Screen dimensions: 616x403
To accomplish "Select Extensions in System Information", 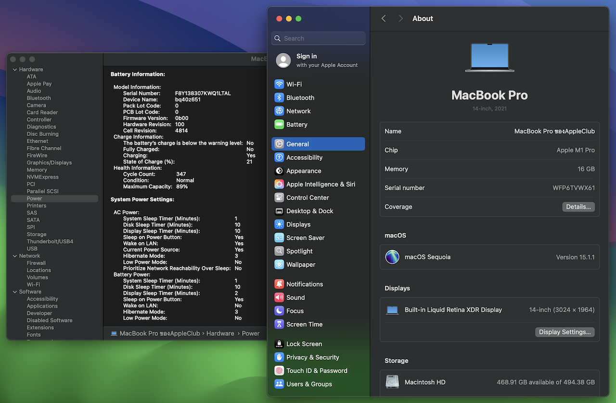I will coord(40,328).
